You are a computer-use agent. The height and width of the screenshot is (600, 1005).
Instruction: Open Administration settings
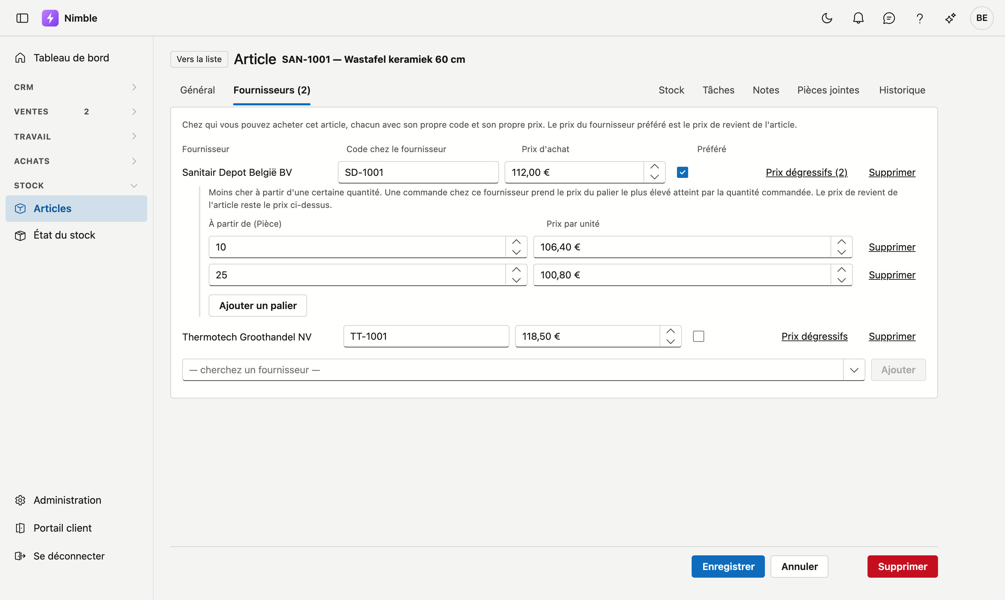[76, 500]
